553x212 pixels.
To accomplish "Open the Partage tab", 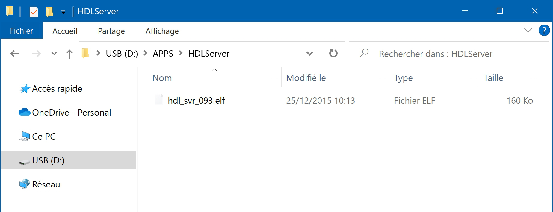I will [x=111, y=31].
